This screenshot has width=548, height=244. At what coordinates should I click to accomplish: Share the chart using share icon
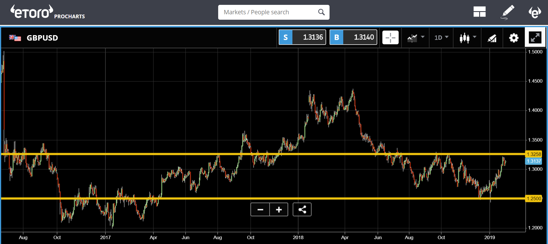click(x=302, y=210)
